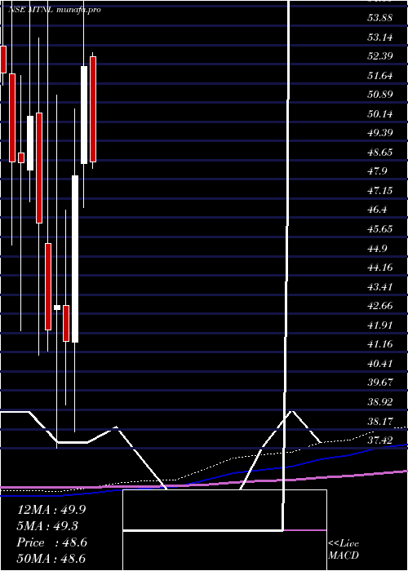Click the 47.9 price axis label

377,171
